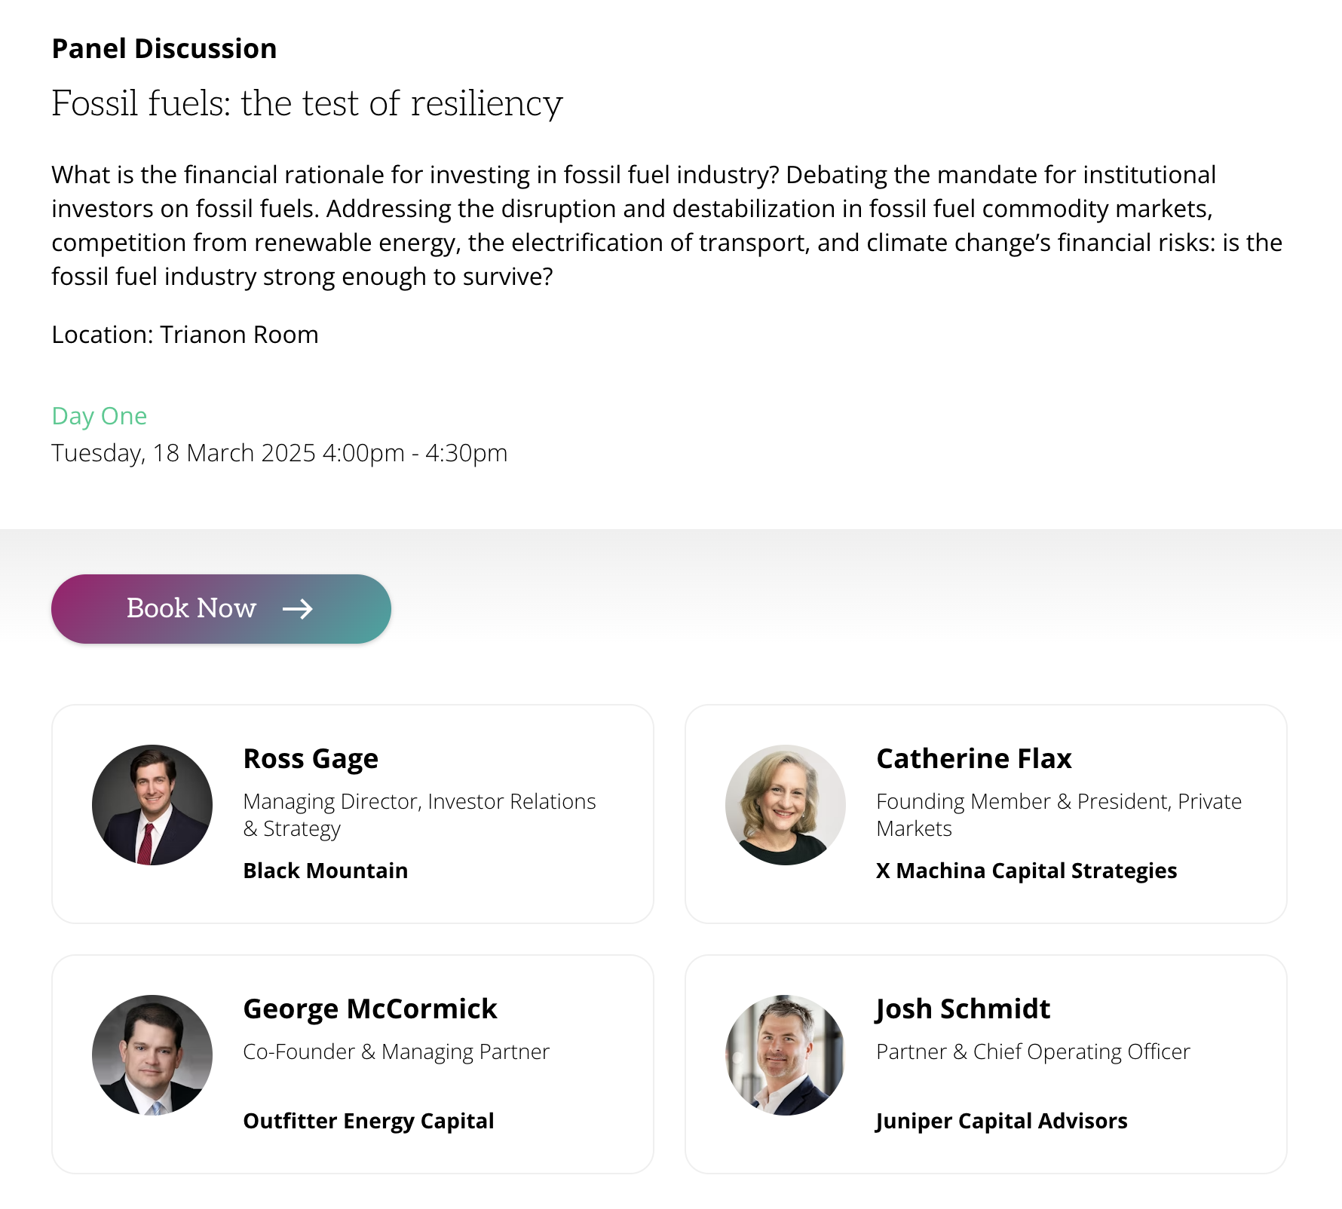Click the Black Mountain company name

[326, 871]
